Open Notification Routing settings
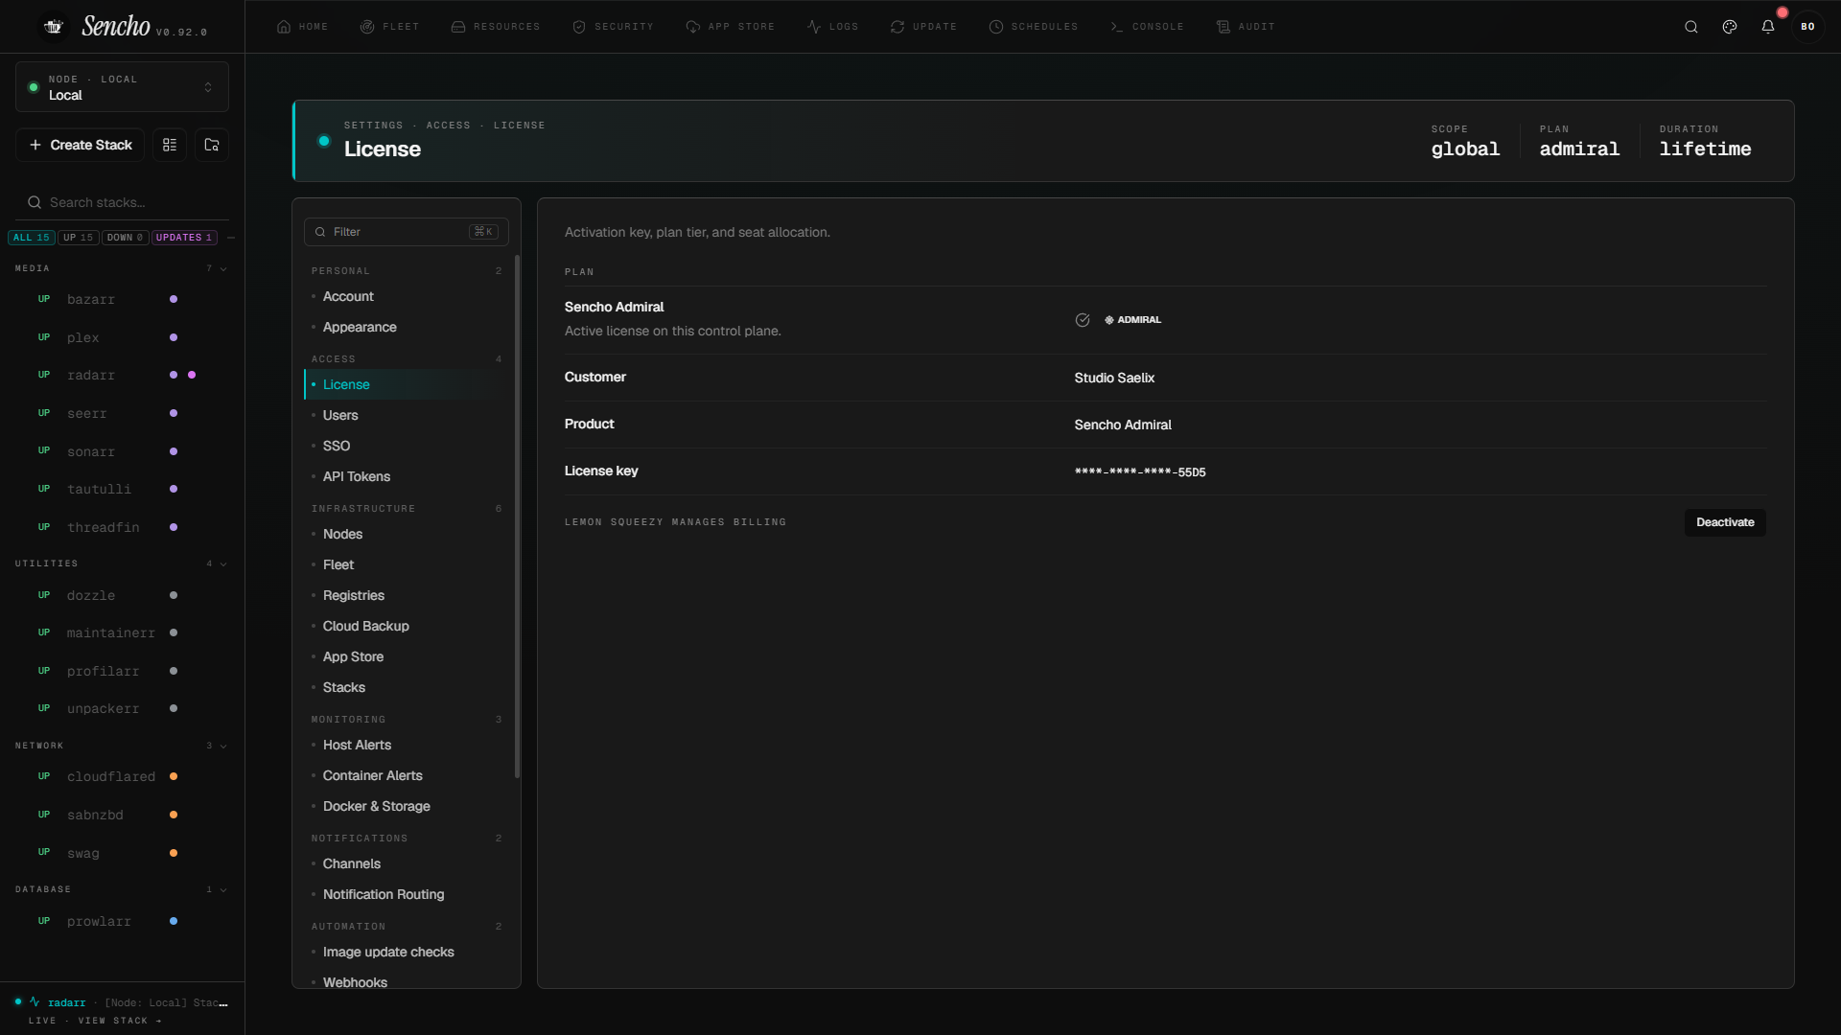This screenshot has height=1035, width=1841. pos(407,895)
